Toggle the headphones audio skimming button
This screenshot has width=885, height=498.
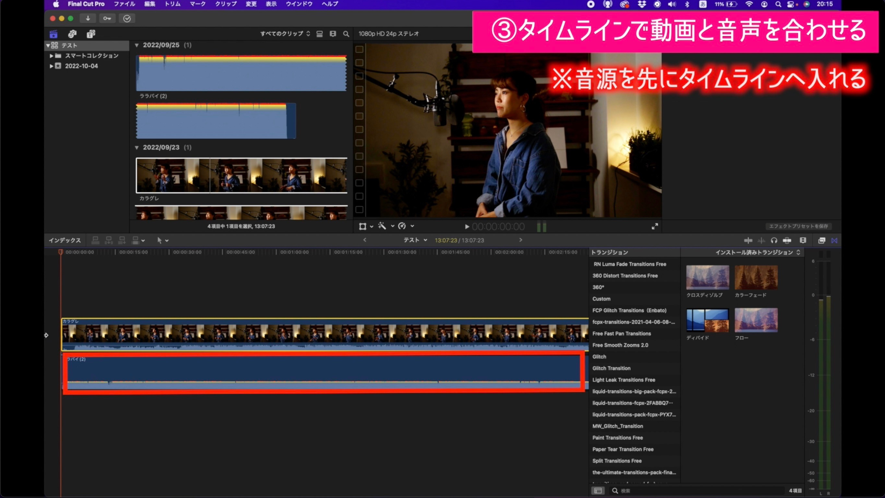[774, 240]
